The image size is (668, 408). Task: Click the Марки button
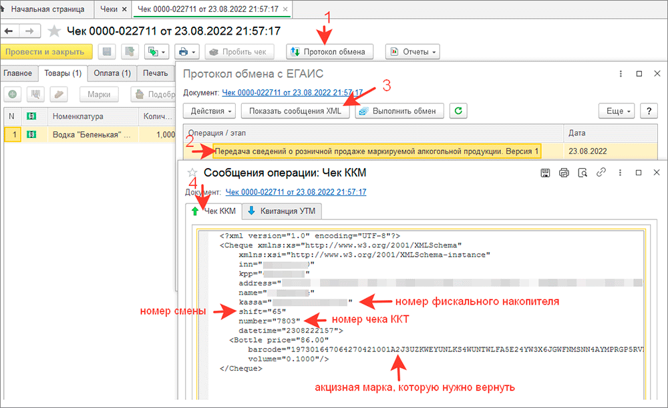[x=99, y=95]
